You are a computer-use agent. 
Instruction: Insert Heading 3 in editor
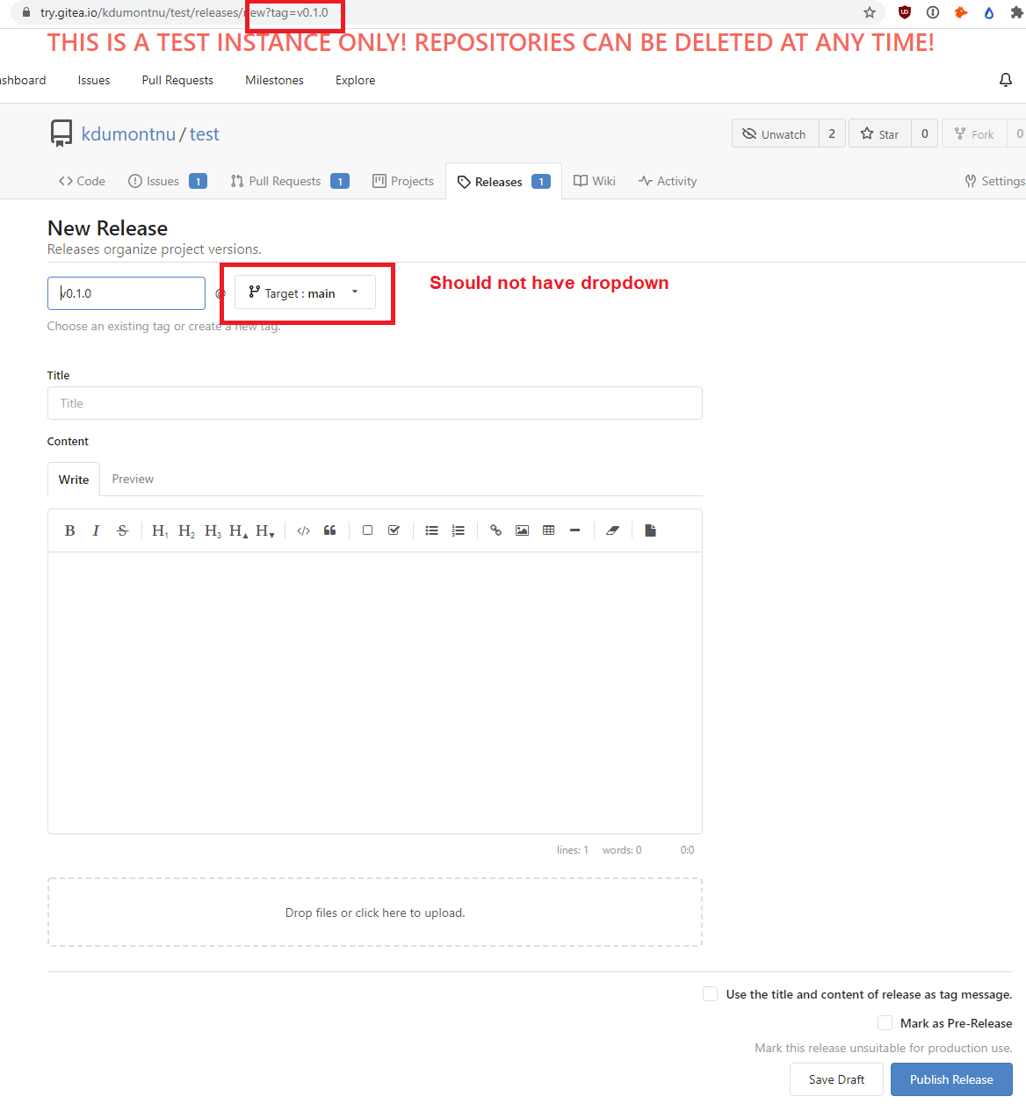213,530
